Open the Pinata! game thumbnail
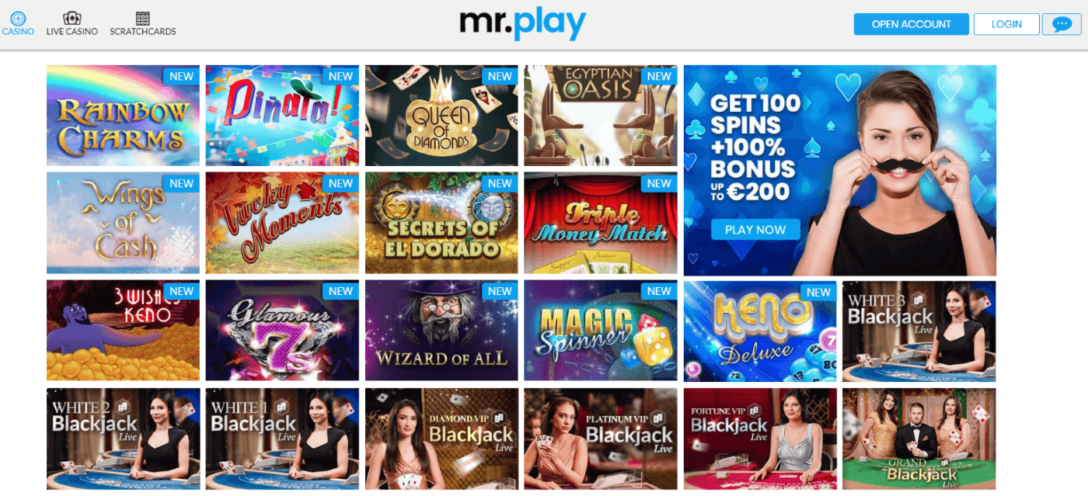The image size is (1088, 496). click(282, 116)
